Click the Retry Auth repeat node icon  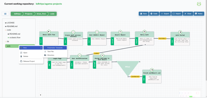(x=144, y=32)
